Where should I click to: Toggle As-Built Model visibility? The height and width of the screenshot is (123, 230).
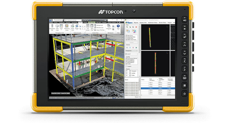point(126,61)
